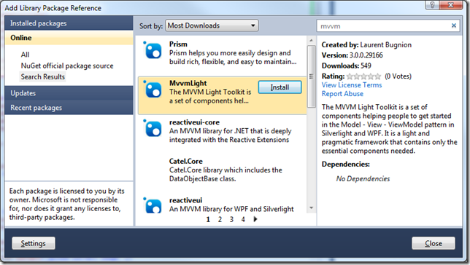Click the MvvmLight package icon
The width and height of the screenshot is (470, 265).
pos(153,89)
